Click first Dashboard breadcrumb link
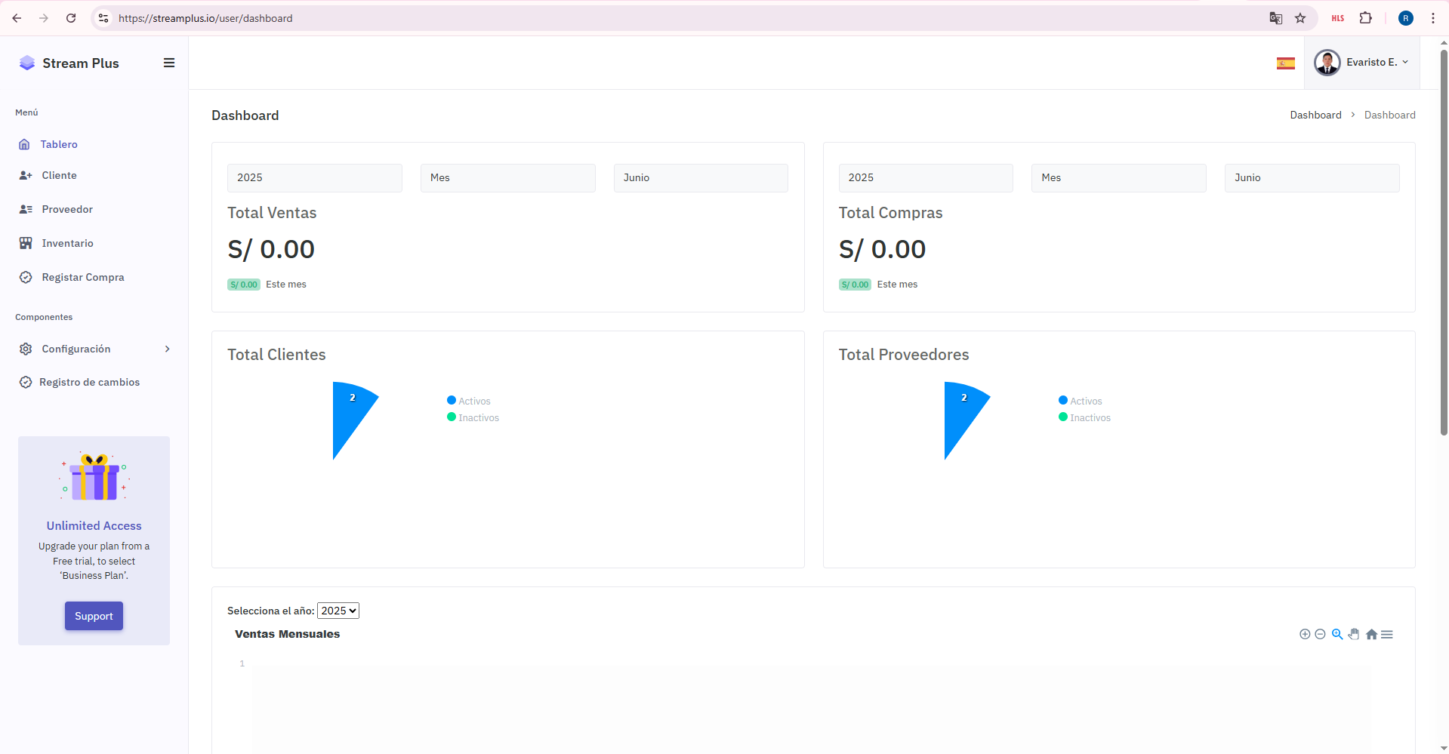Image resolution: width=1449 pixels, height=754 pixels. pos(1315,115)
